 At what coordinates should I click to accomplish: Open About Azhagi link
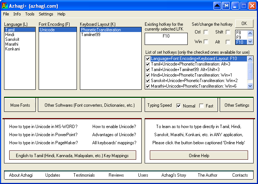coord(21,175)
